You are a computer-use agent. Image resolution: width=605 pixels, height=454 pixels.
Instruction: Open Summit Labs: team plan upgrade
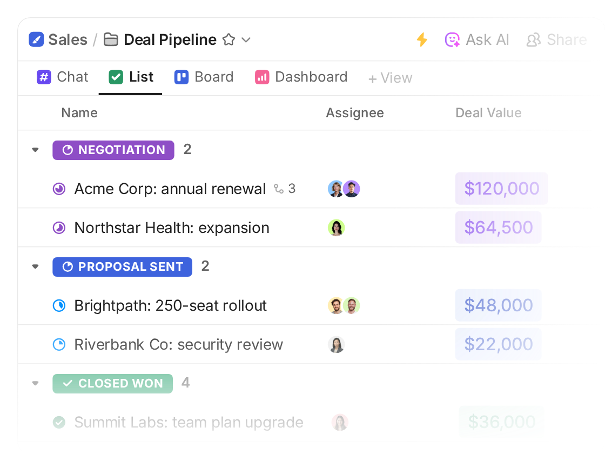point(189,422)
